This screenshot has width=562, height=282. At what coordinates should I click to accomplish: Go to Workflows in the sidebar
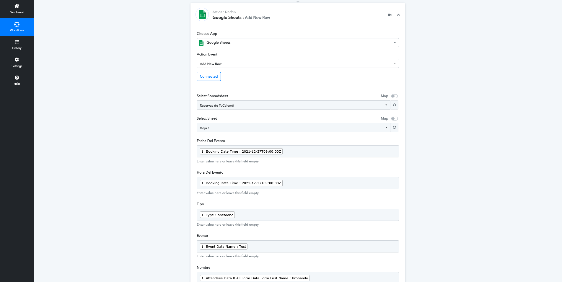coord(17,27)
